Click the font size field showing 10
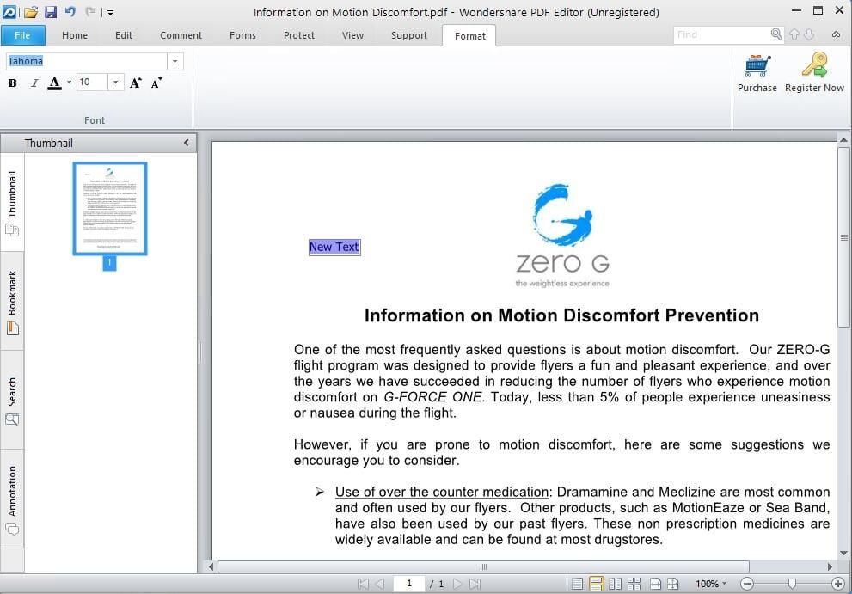Screen dimensions: 852x594 [92, 82]
